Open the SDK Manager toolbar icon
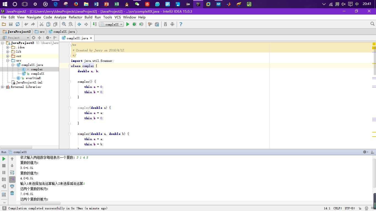The height and width of the screenshot is (211, 376). pyautogui.click(x=165, y=24)
